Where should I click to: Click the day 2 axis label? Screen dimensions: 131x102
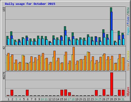(x=12, y=99)
